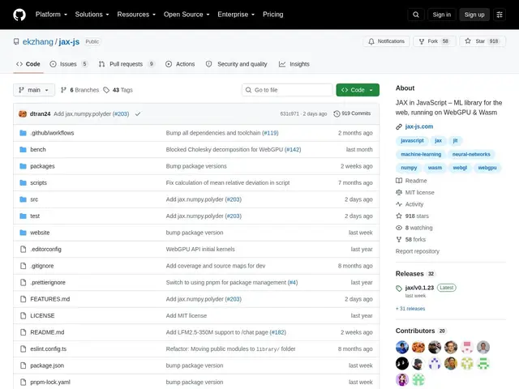Open the Pricing page

(x=272, y=15)
